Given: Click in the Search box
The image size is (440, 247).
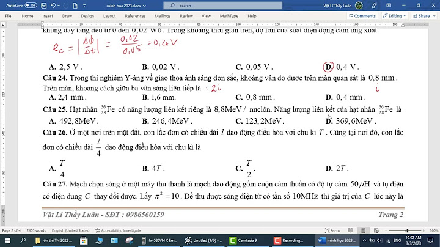Looking at the screenshot, I should (223, 6).
